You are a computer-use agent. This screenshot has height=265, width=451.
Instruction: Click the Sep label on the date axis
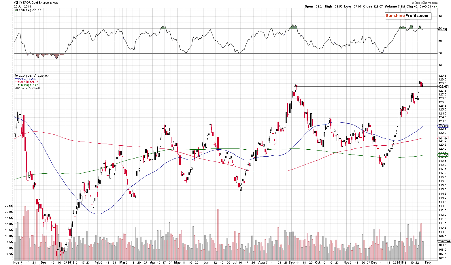click(x=291, y=263)
